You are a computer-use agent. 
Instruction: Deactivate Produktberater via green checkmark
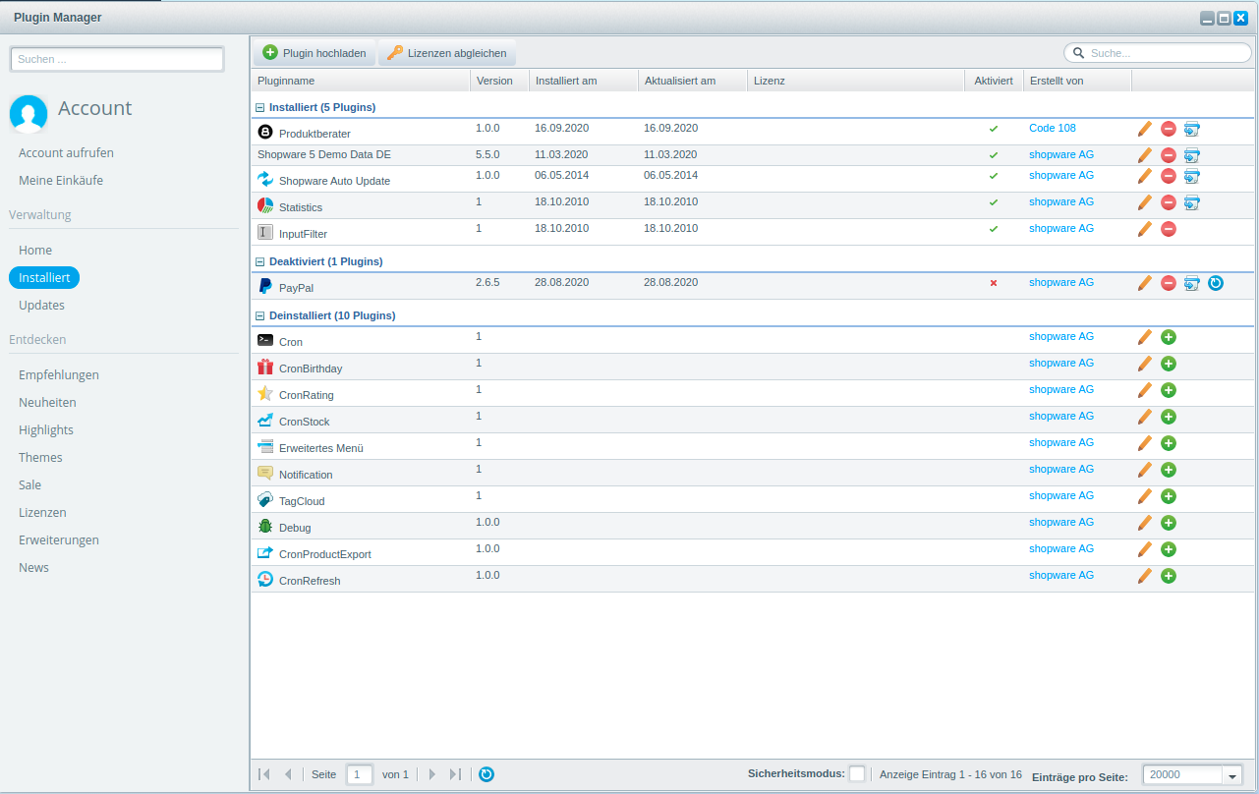point(994,129)
